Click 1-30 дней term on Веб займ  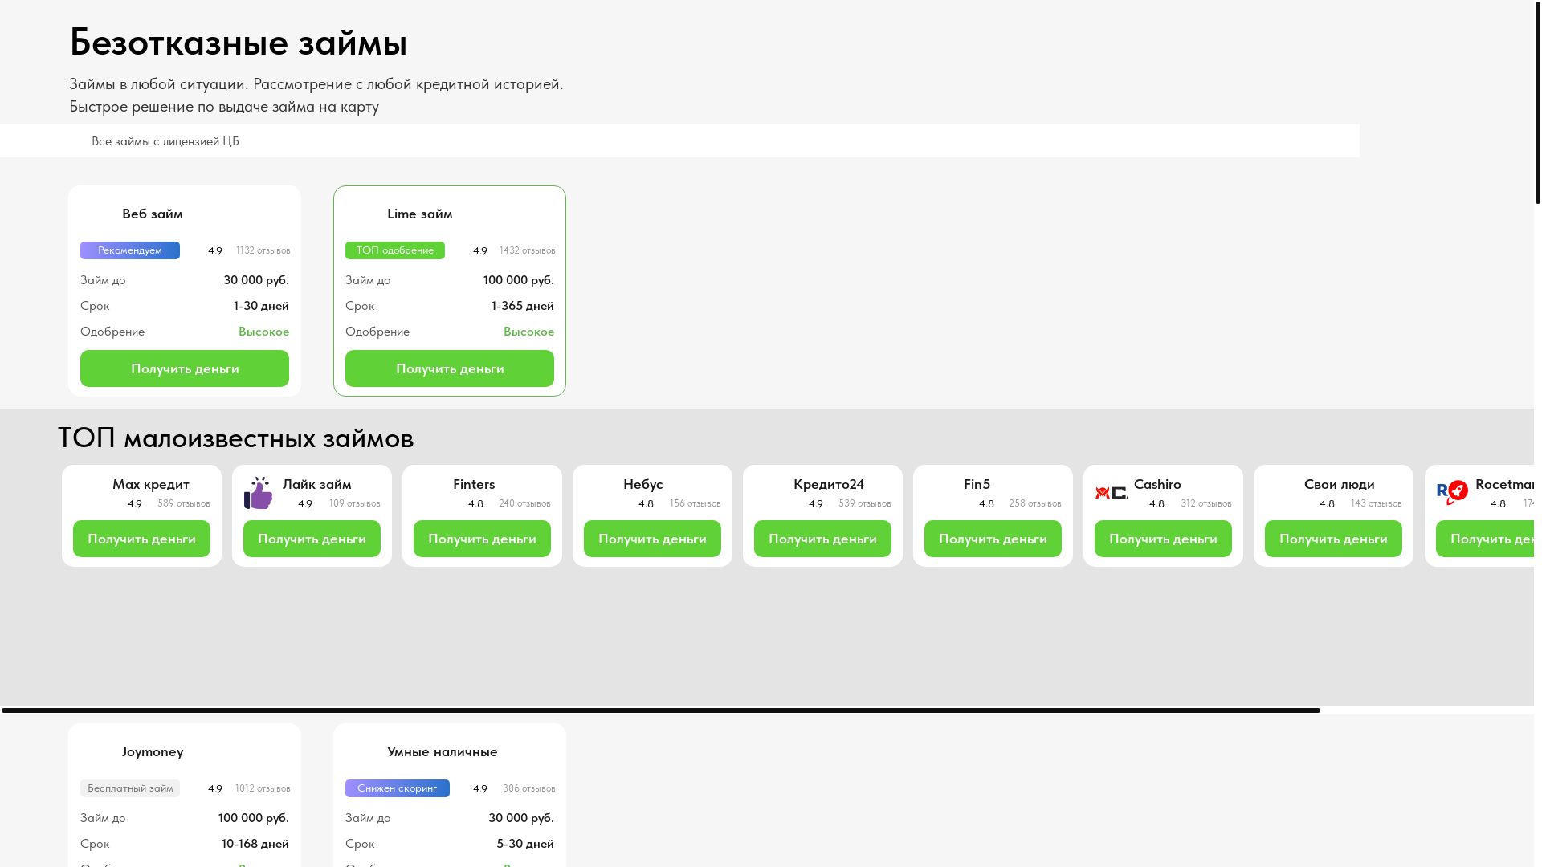coord(261,306)
